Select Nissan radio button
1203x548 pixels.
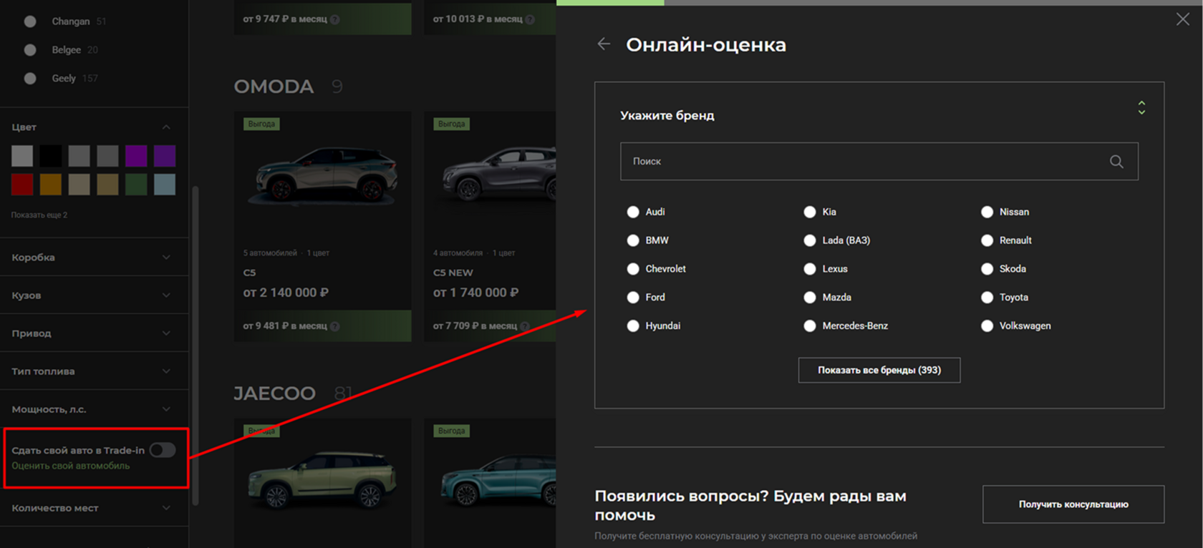point(987,212)
